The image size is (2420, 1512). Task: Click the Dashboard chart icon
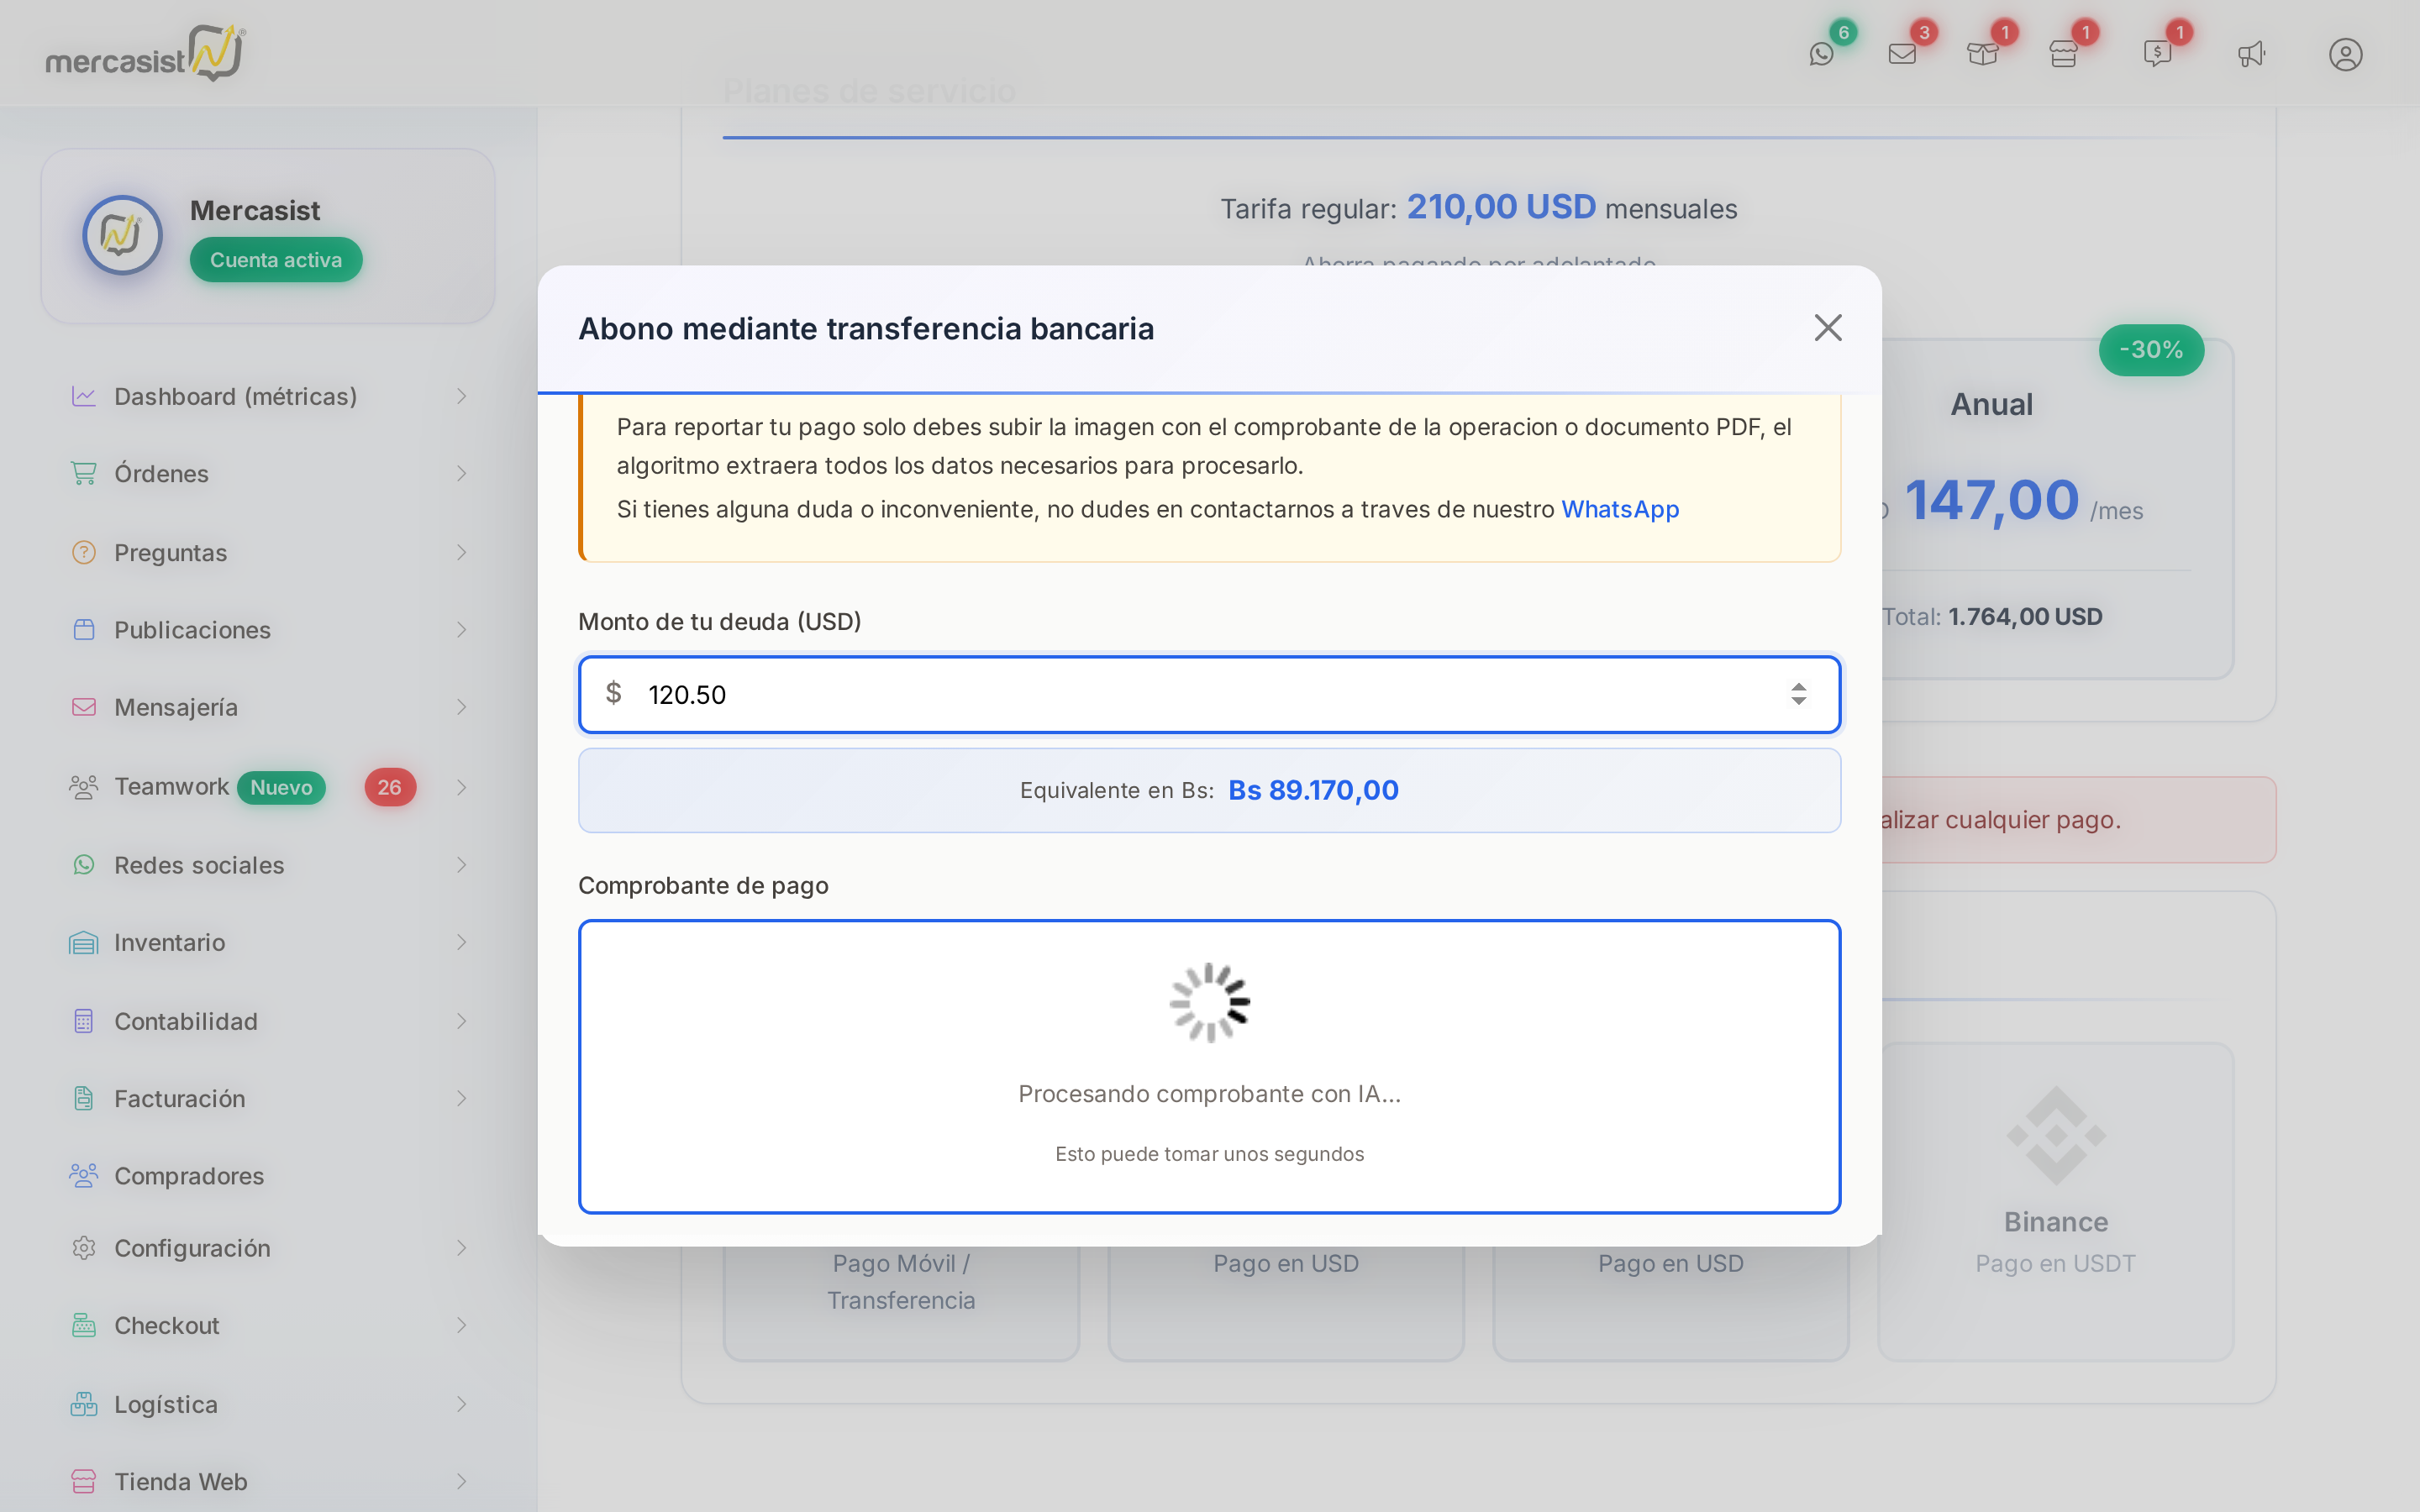tap(84, 396)
